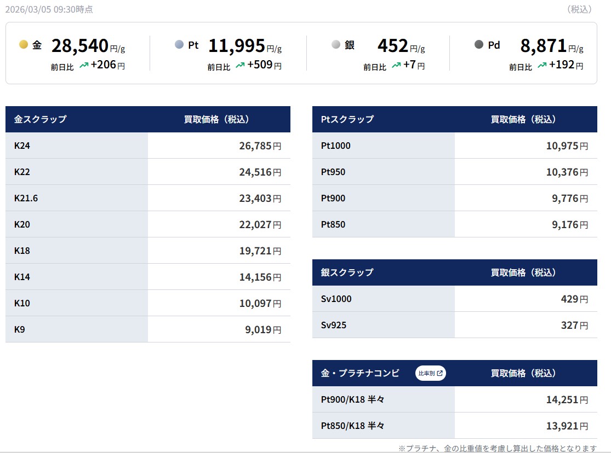The image size is (611, 453).
Task: Click the Pt850 price 9,176円
Action: click(x=570, y=224)
